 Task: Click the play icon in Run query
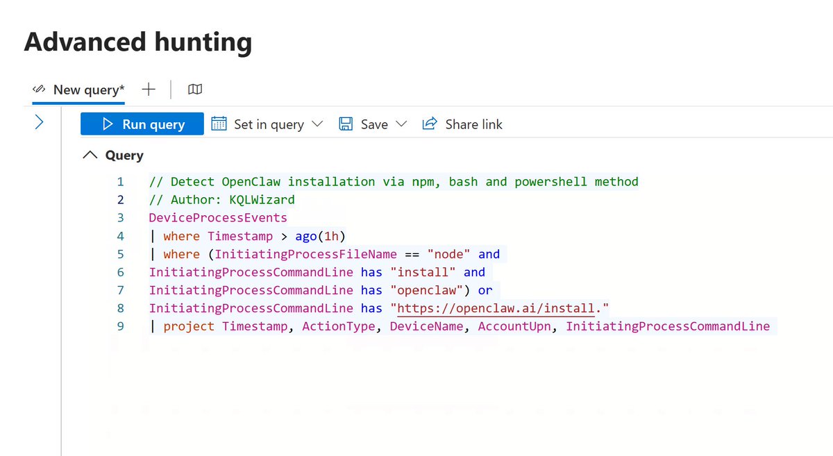point(108,124)
